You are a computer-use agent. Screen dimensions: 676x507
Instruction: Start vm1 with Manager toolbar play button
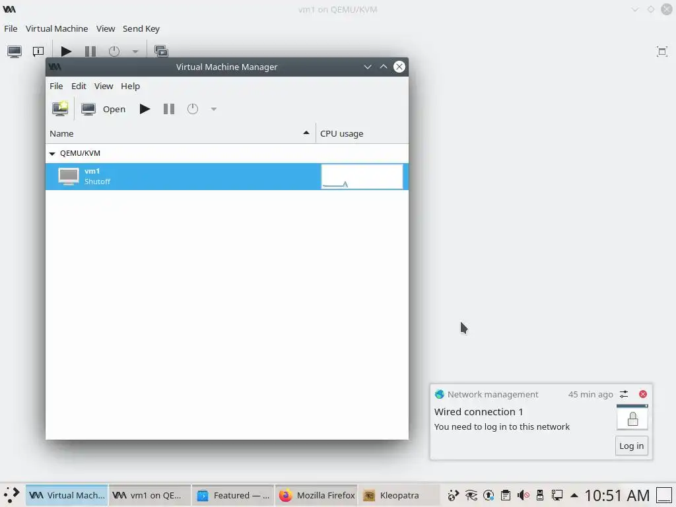[x=145, y=109]
